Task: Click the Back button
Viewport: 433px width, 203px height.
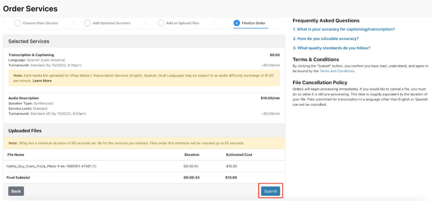Action: click(16, 191)
